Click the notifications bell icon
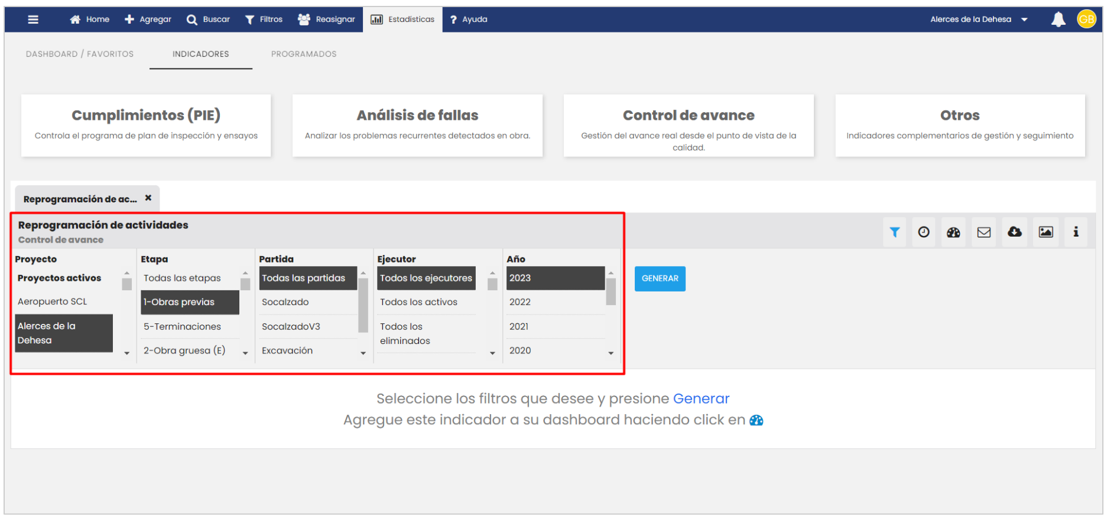 1058,19
